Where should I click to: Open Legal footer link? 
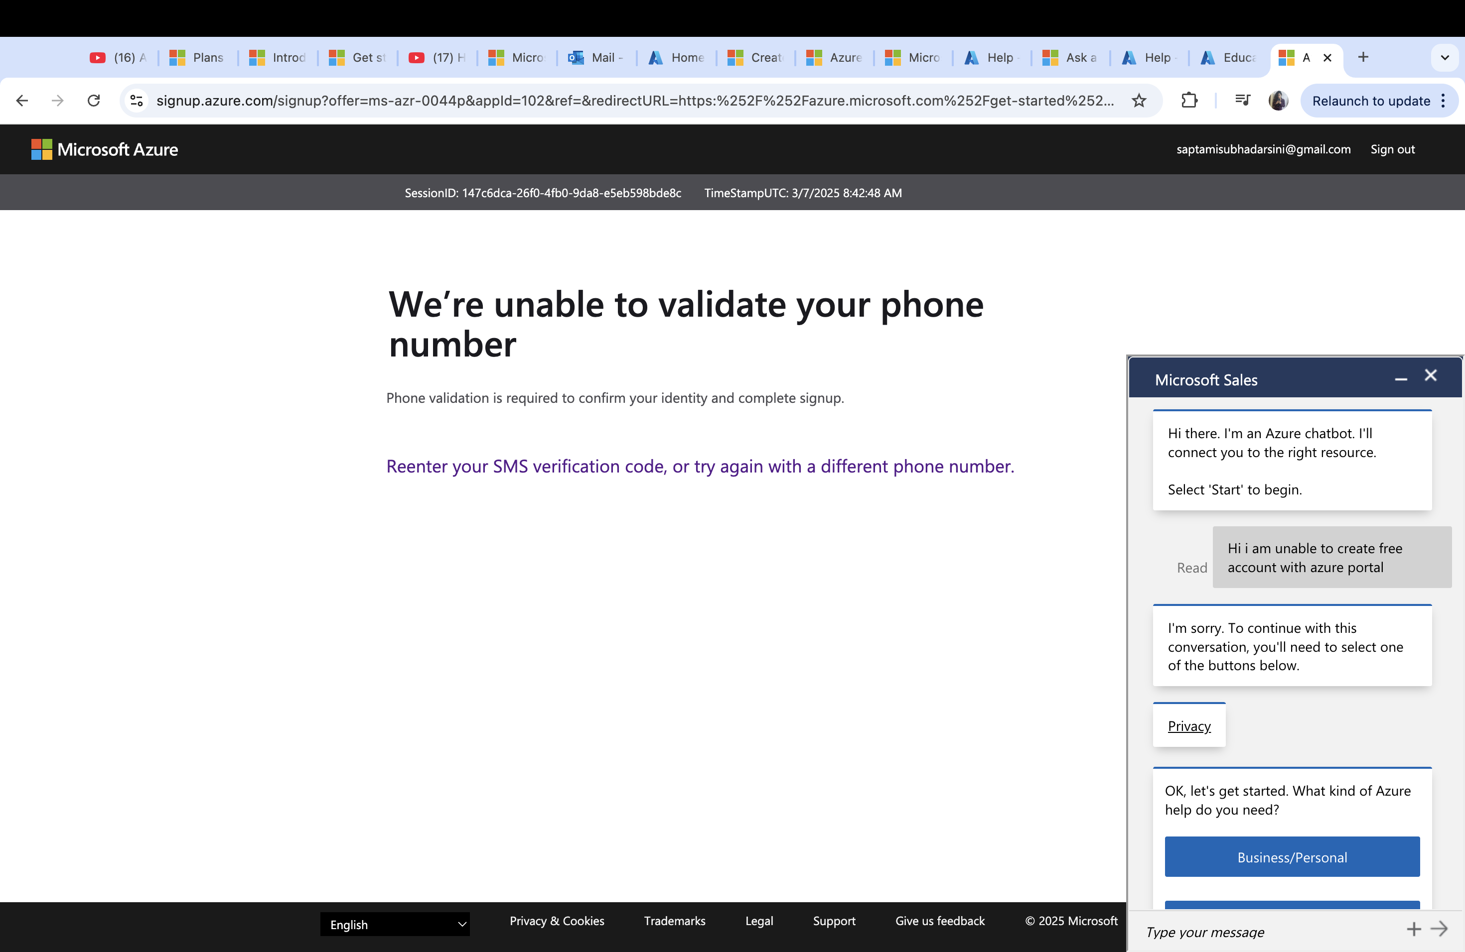point(759,921)
